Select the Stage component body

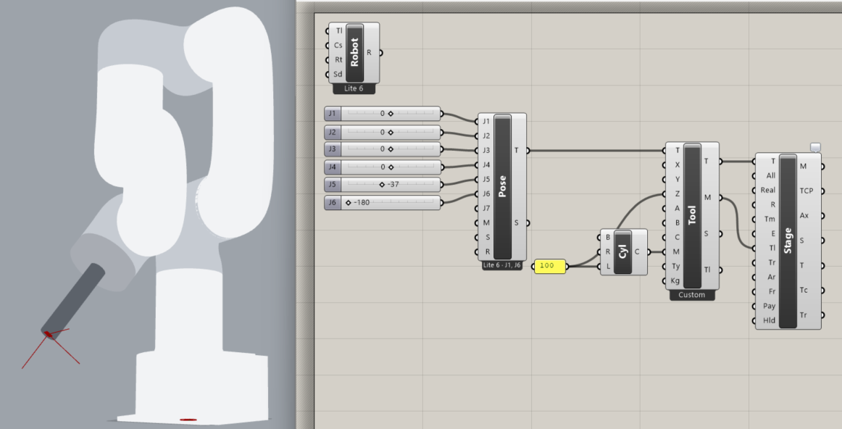tap(788, 241)
